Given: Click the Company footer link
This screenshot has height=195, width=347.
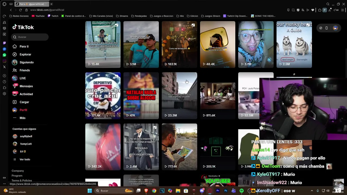Looking at the screenshot, I should coord(18,171).
